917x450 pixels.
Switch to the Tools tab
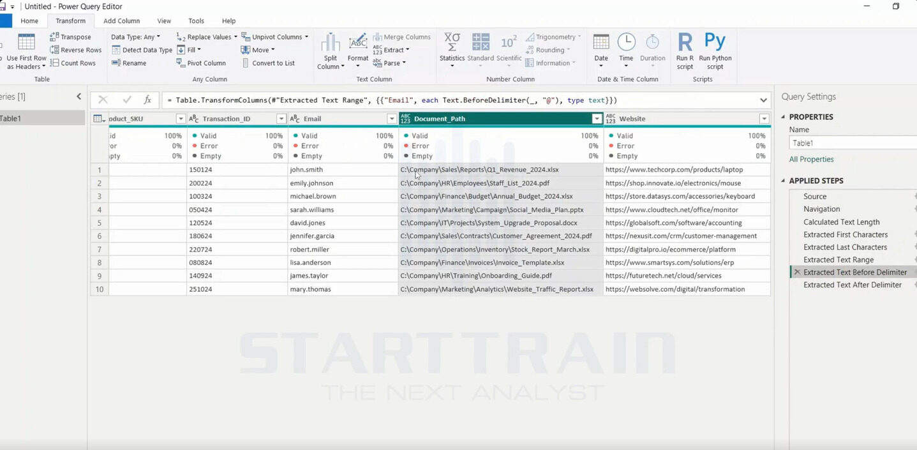[196, 21]
